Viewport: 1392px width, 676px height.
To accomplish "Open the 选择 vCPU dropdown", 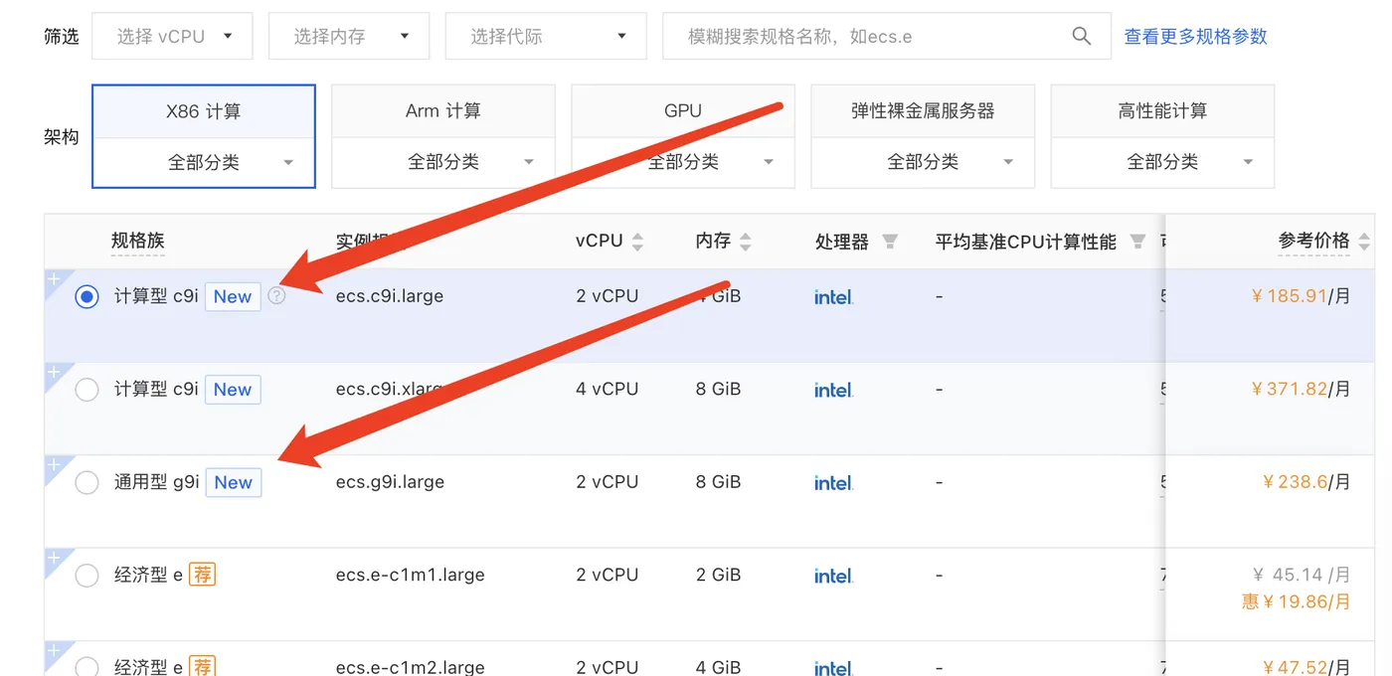I will pos(171,35).
